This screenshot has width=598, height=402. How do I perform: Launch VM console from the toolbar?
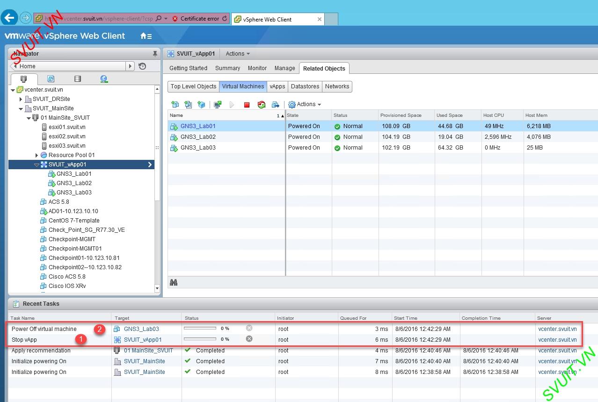(x=218, y=104)
